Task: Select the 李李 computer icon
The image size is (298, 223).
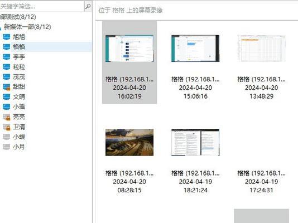Action: point(6,57)
